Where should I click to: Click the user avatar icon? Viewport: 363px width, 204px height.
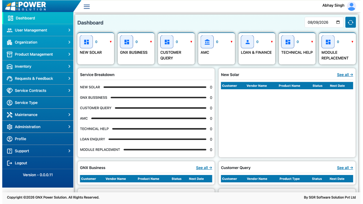[351, 6]
